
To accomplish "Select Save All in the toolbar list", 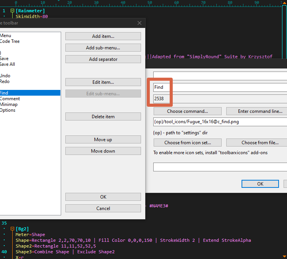I will click(x=8, y=64).
